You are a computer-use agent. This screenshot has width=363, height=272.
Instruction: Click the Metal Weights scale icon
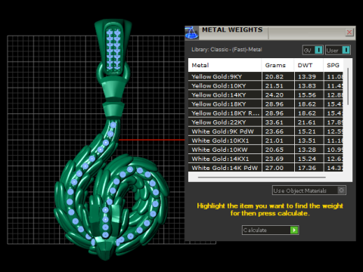tap(191, 33)
